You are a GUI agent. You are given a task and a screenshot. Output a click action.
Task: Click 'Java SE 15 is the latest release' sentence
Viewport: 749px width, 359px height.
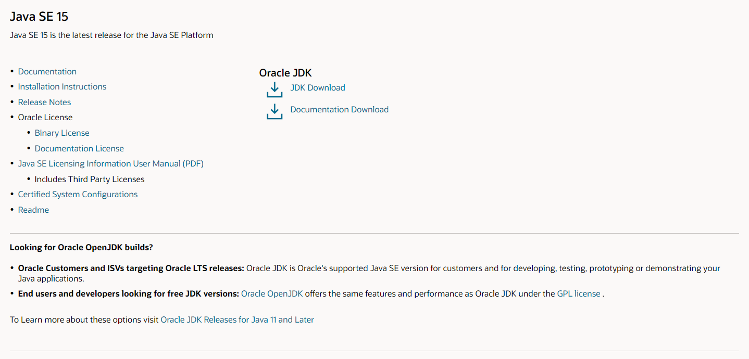click(x=111, y=35)
